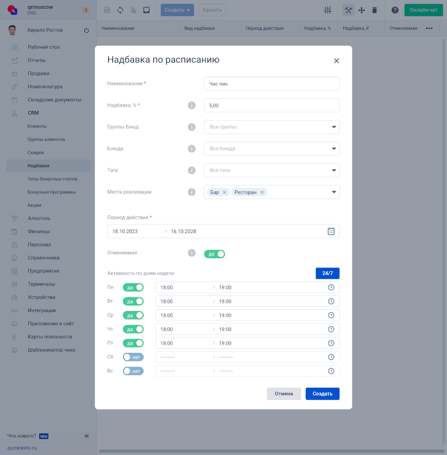The image size is (447, 455).
Task: Toggle the Пн day activity switch
Action: tap(133, 288)
